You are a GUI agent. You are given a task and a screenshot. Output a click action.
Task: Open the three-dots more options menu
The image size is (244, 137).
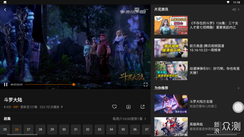[146, 9]
